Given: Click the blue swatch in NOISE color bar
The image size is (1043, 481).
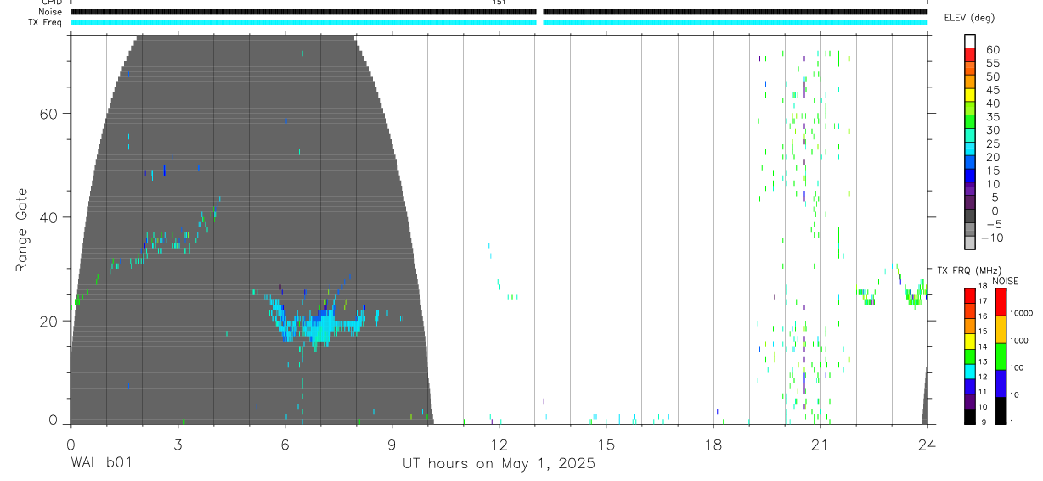Looking at the screenshot, I should tap(1001, 383).
